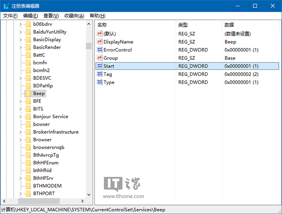Select the browsersrvqb tree item label

(x=49, y=147)
